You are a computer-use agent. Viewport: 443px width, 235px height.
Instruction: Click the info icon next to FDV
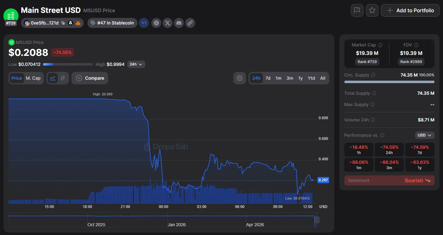pyautogui.click(x=416, y=45)
